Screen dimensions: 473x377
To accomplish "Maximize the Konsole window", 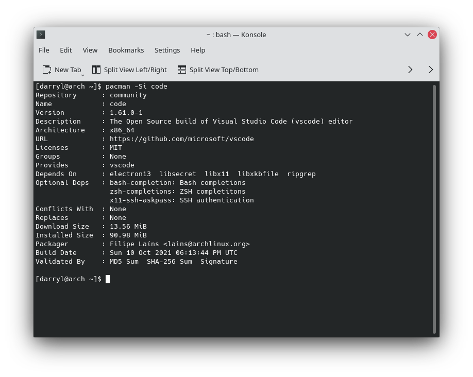I will click(419, 35).
